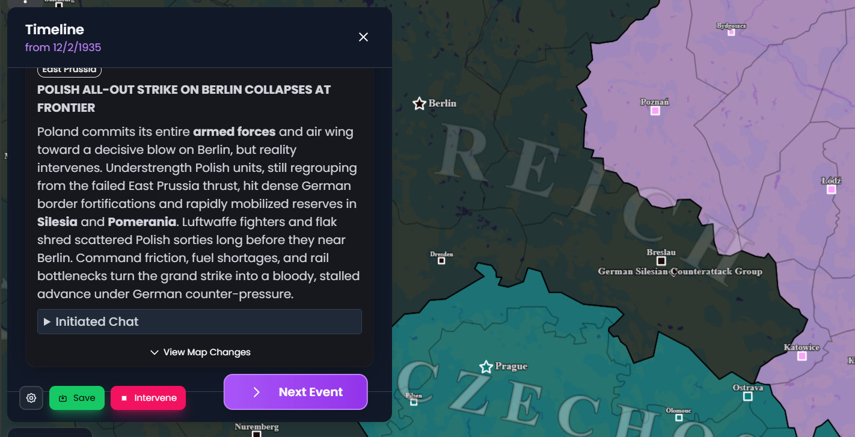Click the Berlin capital star icon
The height and width of the screenshot is (437, 855).
(x=419, y=103)
